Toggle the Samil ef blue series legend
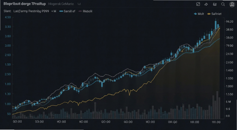 coord(67,11)
